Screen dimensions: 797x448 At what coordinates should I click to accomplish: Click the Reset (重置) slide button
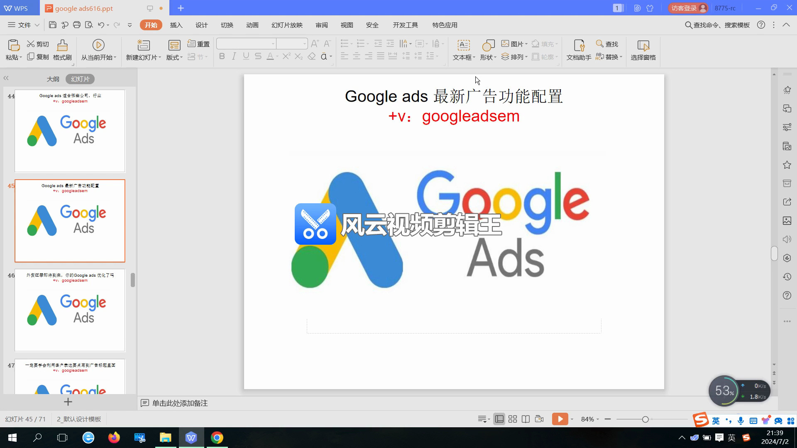(x=198, y=44)
